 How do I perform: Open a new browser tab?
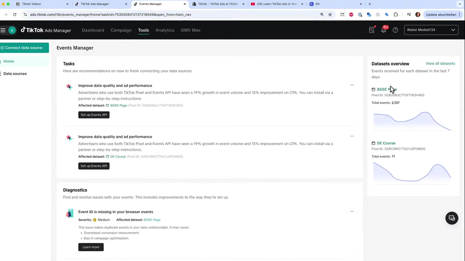[x=369, y=4]
